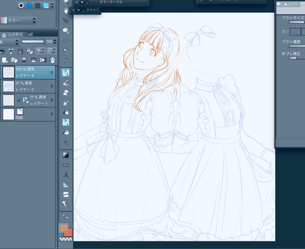Screen dimensions: 305x249
Task: Select the レイヤー 2 layer
Action: [x=28, y=86]
